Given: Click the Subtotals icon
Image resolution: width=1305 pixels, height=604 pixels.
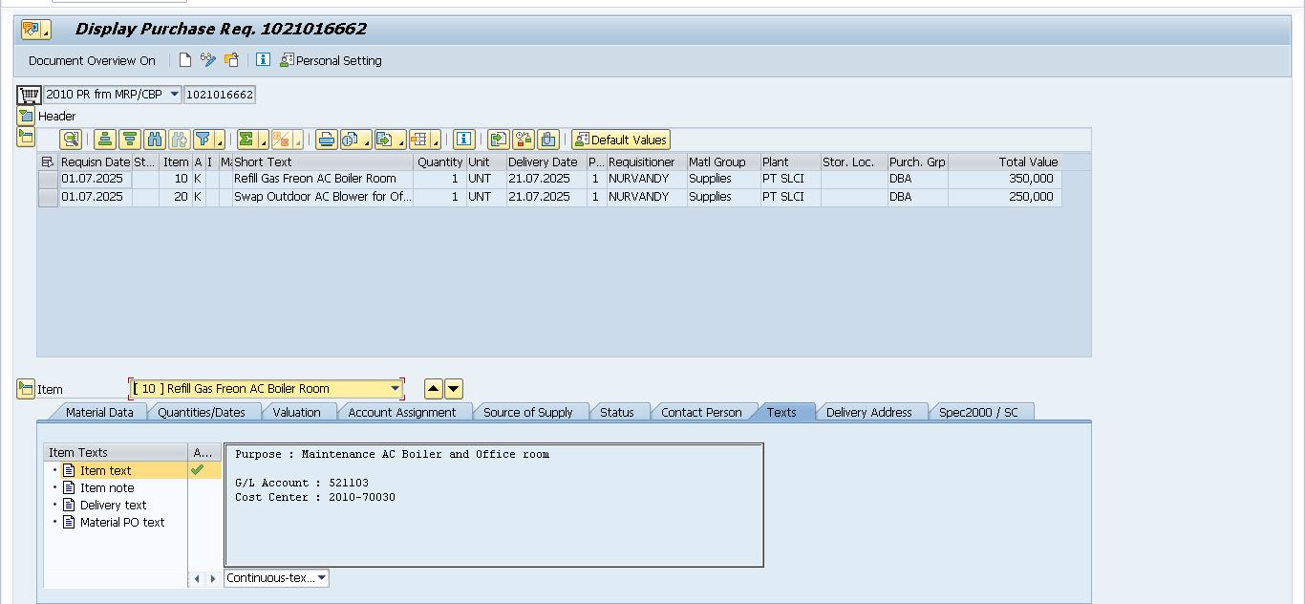Looking at the screenshot, I should pos(283,140).
